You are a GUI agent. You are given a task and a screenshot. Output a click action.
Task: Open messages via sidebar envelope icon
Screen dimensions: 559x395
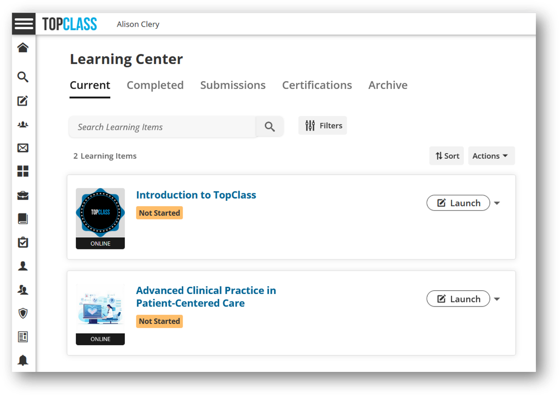pos(23,148)
